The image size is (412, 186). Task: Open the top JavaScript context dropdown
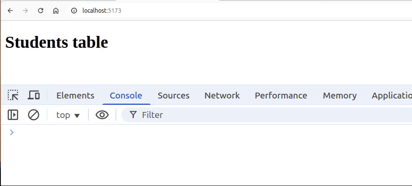[x=68, y=115]
